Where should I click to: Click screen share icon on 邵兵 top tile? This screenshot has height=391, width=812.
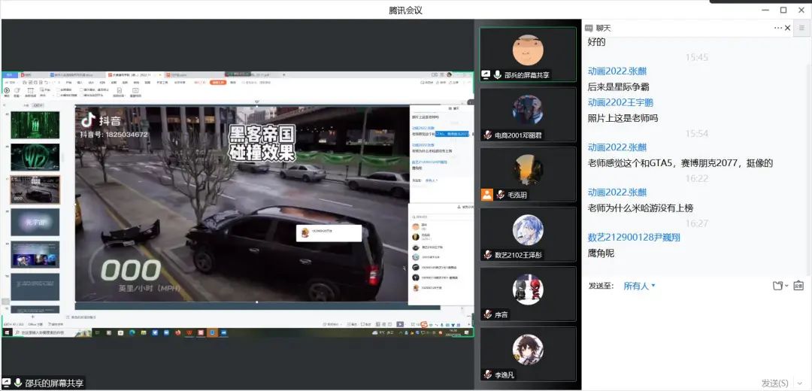tap(486, 74)
